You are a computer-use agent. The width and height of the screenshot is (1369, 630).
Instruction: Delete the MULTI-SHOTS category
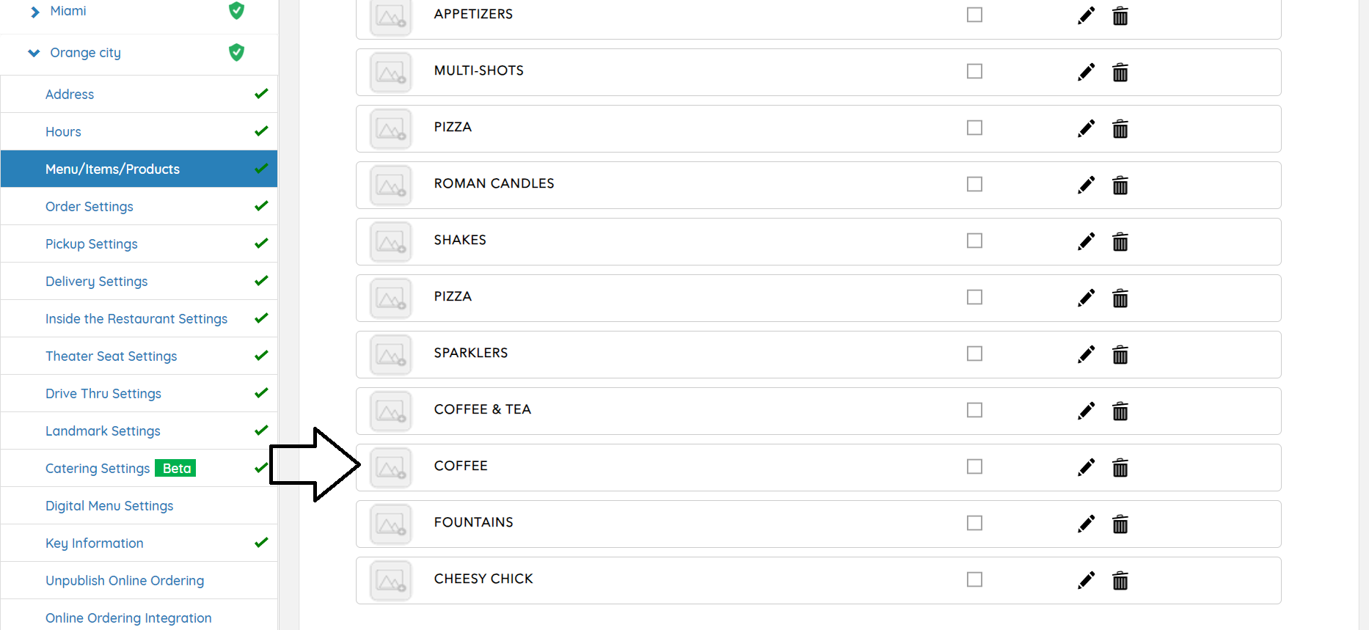[x=1120, y=72]
